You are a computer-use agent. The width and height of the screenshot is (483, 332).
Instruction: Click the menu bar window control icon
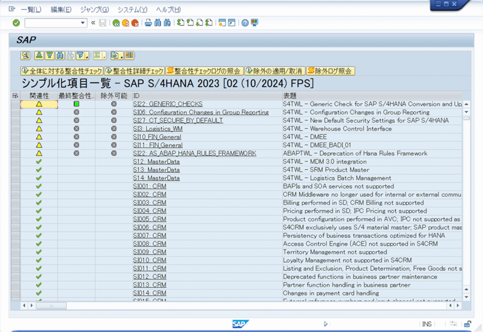click(x=12, y=9)
